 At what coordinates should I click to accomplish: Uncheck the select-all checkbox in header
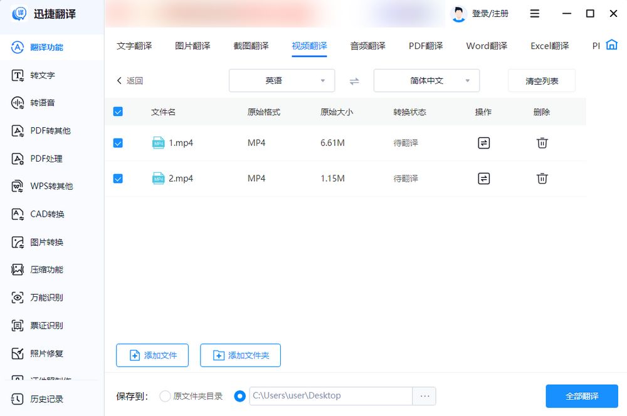[x=118, y=111]
